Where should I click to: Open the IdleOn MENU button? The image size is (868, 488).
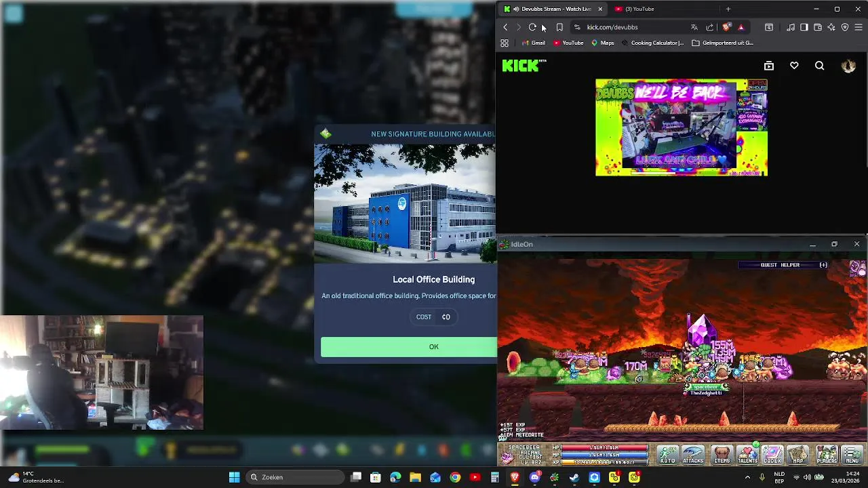(852, 455)
